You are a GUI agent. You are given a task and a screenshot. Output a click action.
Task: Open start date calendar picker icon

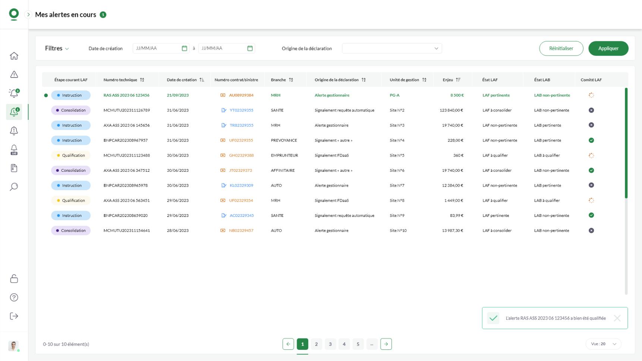click(184, 48)
